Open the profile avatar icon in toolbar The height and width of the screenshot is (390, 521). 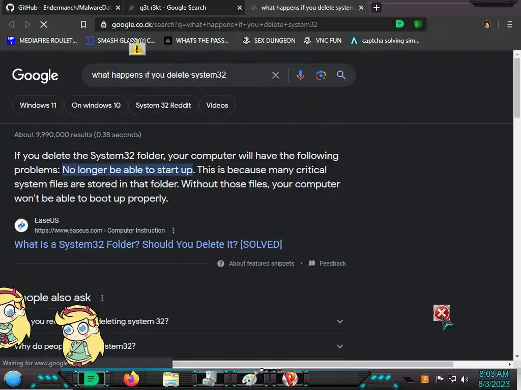pos(487,24)
